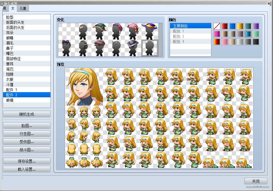Choose the headphones accessory variation

pyautogui.click(x=83, y=48)
